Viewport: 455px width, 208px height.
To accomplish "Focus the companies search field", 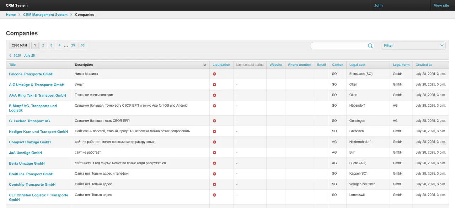I will pos(339,46).
